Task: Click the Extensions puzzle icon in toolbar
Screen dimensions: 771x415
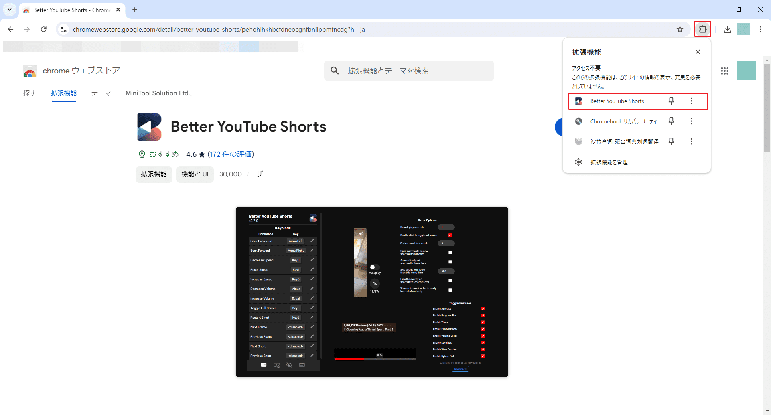Action: (702, 29)
